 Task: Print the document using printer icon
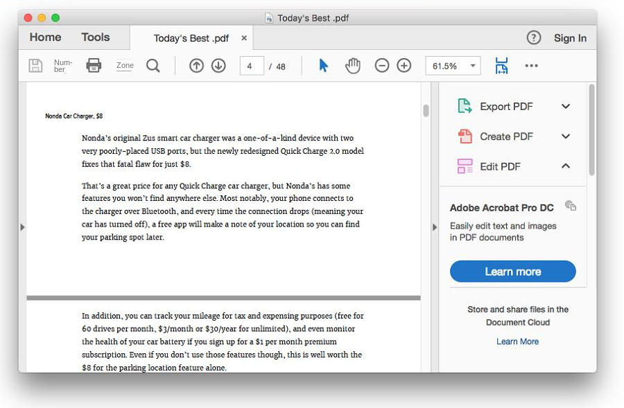tap(94, 66)
